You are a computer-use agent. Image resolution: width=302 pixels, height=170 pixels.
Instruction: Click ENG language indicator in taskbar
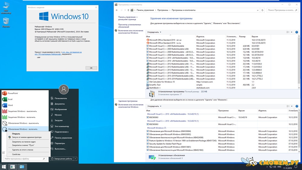(x=279, y=167)
